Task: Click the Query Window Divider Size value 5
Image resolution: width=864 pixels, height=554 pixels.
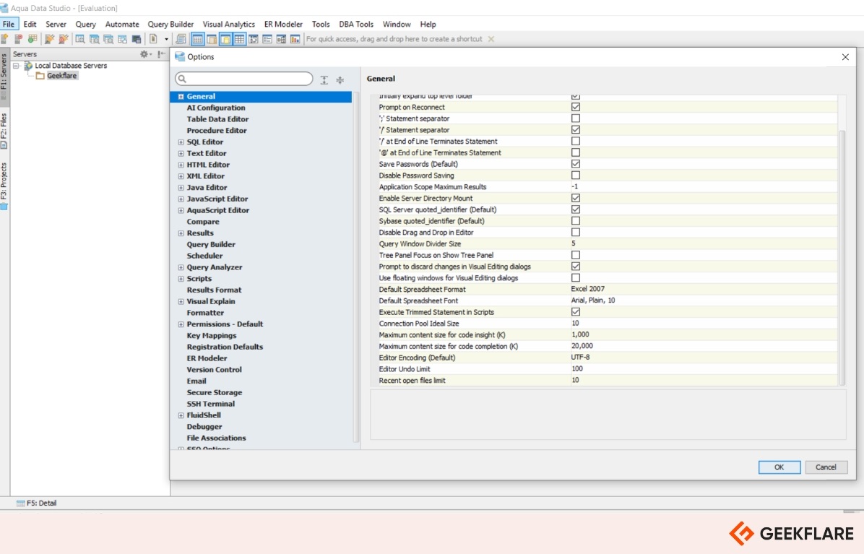Action: [x=574, y=243]
